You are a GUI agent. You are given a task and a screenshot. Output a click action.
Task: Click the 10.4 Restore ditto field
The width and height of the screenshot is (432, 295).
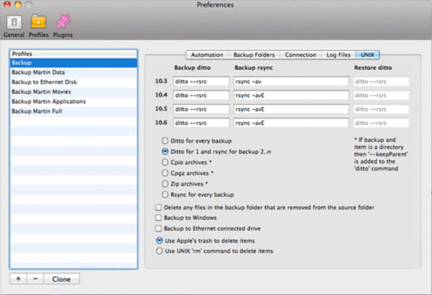[381, 95]
